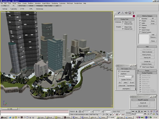Screen dimensions: 159x119
Task: Click Zoom Extents All viewport tool
Action: pos(157,111)
